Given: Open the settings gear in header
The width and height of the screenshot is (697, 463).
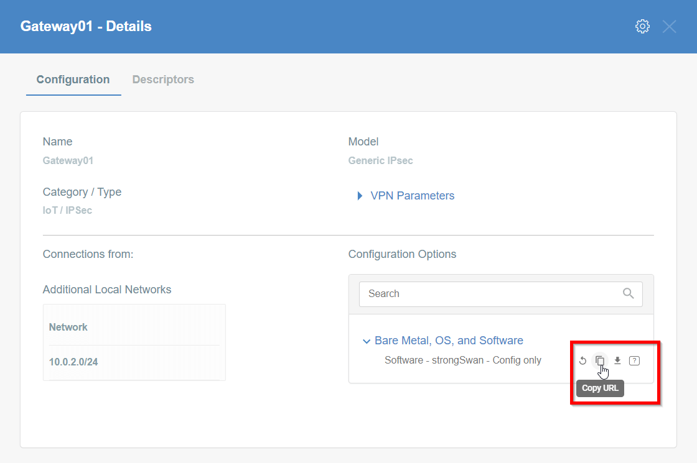Looking at the screenshot, I should [642, 26].
